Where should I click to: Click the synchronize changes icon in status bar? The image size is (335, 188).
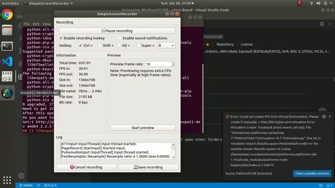point(38,185)
